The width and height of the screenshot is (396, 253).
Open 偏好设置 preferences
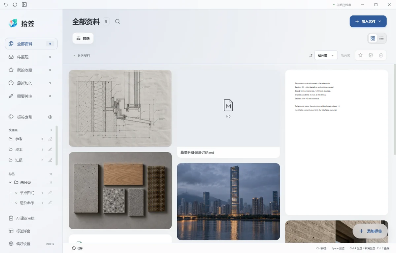23,244
